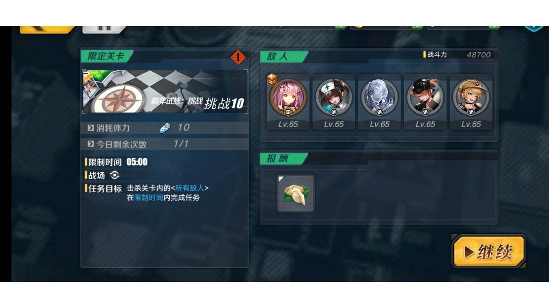Click the 战斗力 48700 combat power display
The image size is (549, 308).
point(457,54)
